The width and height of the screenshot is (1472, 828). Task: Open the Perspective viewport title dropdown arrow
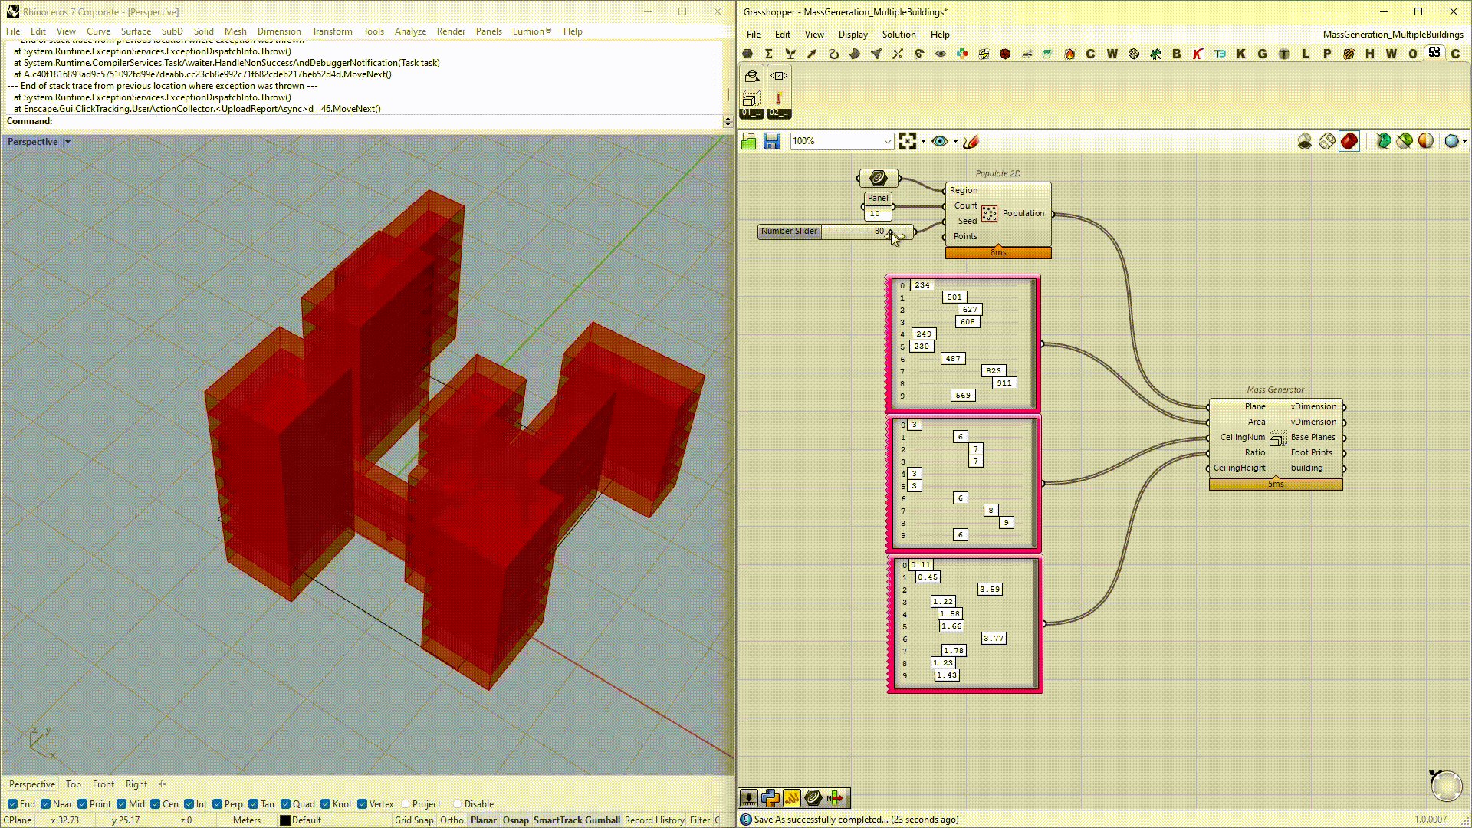coord(67,142)
